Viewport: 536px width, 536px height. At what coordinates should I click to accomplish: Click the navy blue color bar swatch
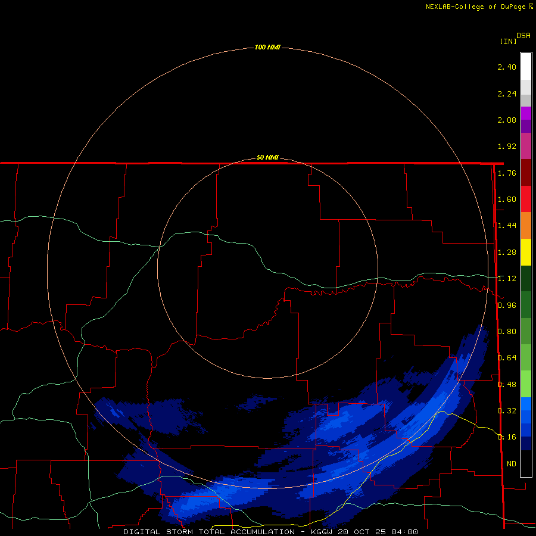click(x=526, y=443)
